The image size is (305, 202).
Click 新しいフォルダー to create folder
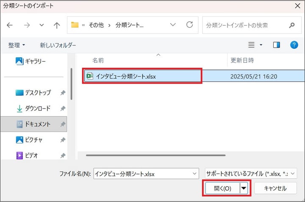(x=58, y=45)
